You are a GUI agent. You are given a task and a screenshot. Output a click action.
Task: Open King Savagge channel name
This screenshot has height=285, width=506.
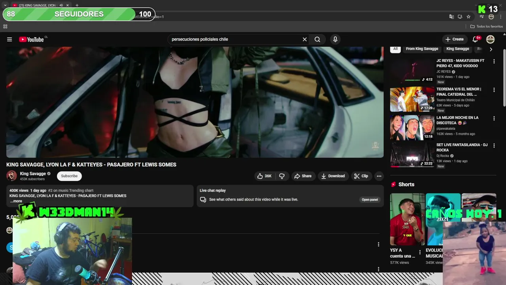coord(33,174)
